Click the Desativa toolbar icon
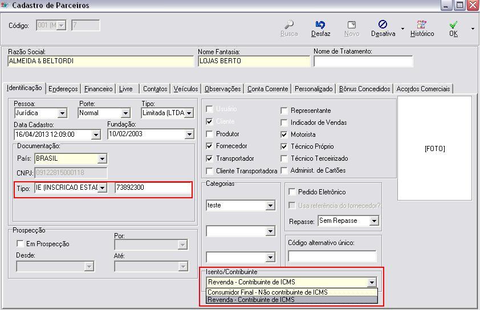 click(x=383, y=25)
